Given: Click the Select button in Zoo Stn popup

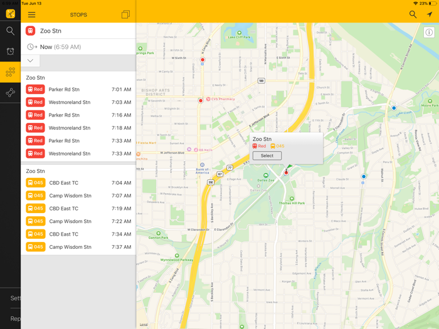Looking at the screenshot, I should (x=267, y=156).
